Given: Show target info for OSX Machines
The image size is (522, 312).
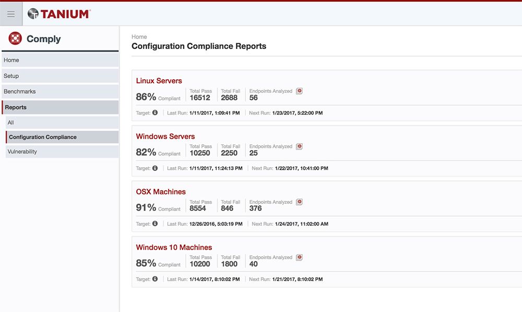Looking at the screenshot, I should click(x=155, y=223).
